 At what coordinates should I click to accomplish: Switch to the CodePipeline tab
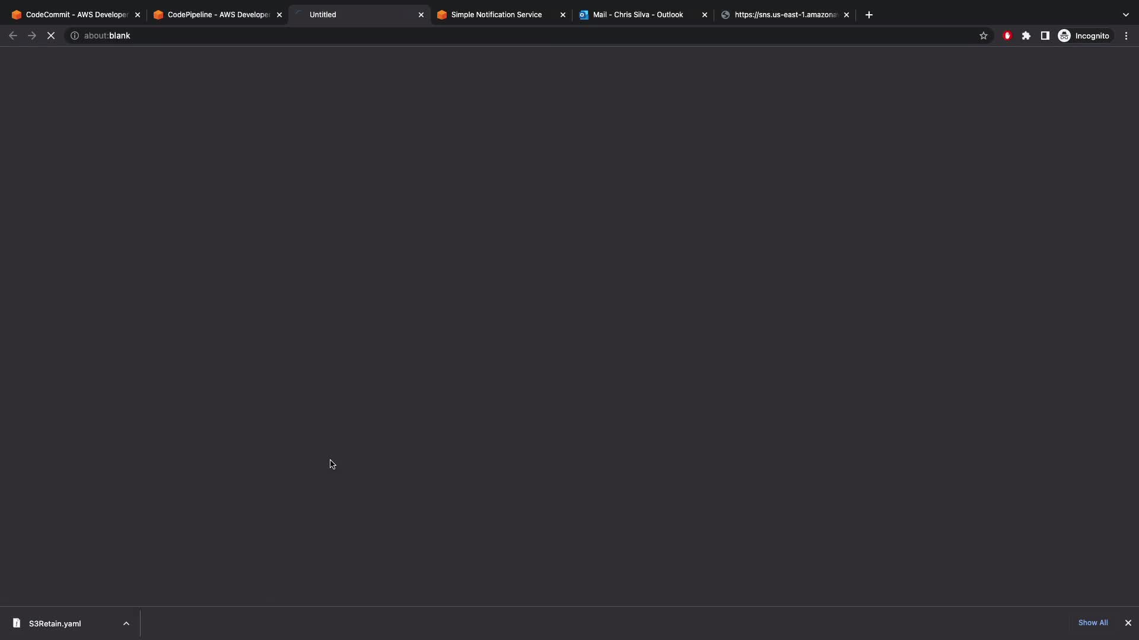click(214, 15)
